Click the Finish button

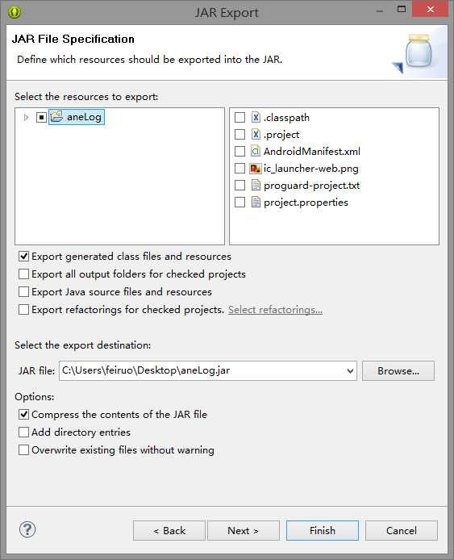pyautogui.click(x=323, y=530)
